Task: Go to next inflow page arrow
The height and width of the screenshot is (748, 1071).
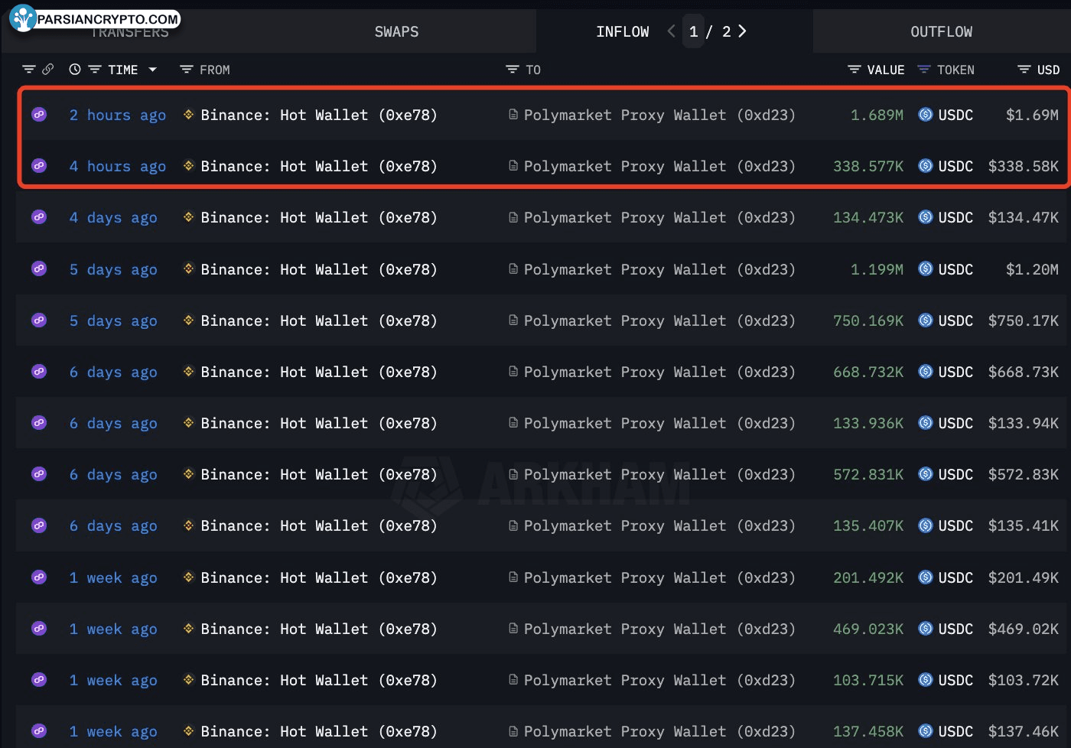Action: [741, 31]
